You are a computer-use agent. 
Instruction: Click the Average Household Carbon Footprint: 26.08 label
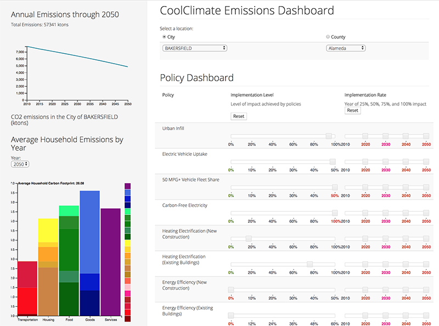pos(51,183)
